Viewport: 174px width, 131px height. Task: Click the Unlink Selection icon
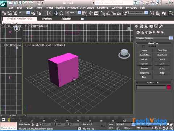[x=9, y=13]
